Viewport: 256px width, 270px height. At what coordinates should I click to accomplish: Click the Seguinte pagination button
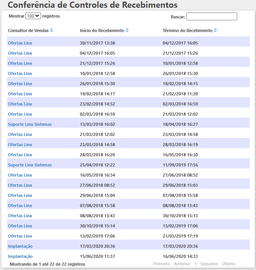point(209,264)
